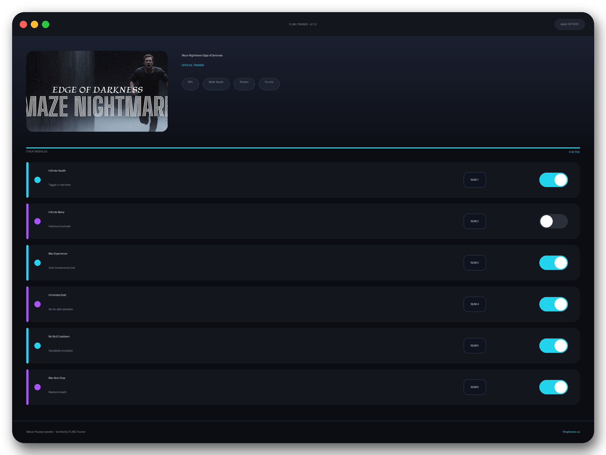606x455 pixels.
Task: Turn off the Max Item Drop switch
Action: coord(553,387)
